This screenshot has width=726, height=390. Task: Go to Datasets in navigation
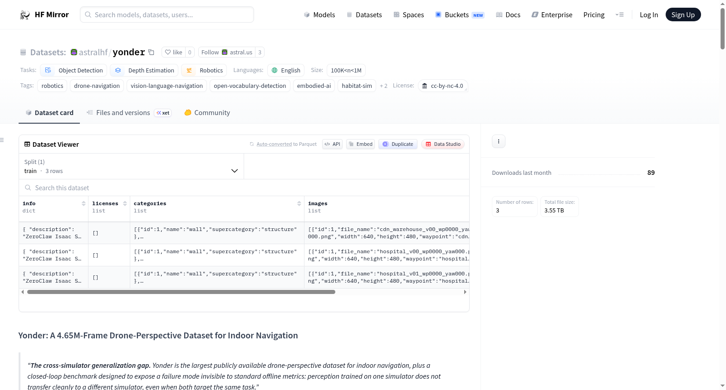364,15
